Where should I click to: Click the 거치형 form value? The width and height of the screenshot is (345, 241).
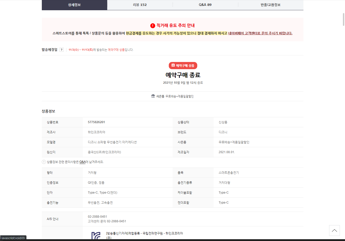coord(92,173)
